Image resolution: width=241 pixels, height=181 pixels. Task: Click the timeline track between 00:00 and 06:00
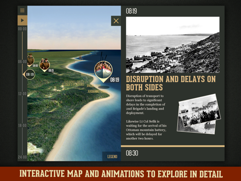(x=22, y=45)
